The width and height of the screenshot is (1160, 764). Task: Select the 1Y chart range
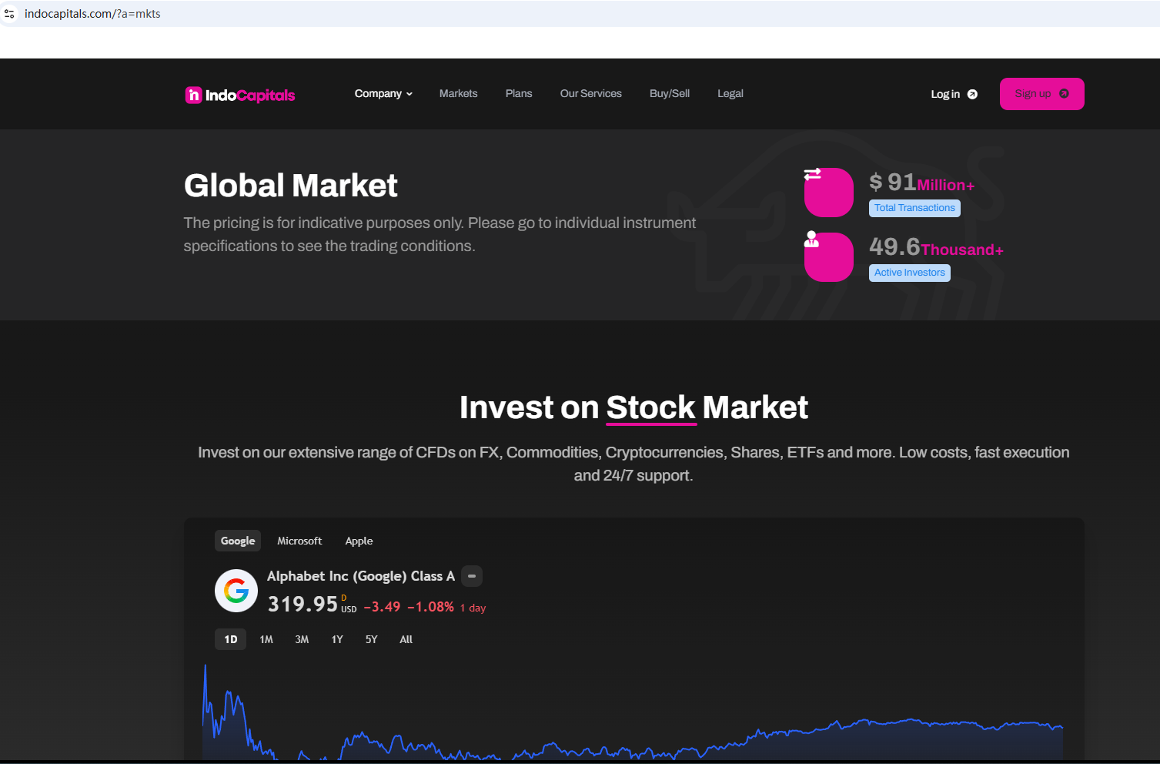coord(337,639)
